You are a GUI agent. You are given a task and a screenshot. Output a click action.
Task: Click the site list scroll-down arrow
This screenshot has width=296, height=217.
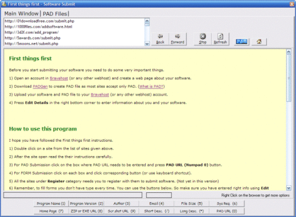tap(147, 44)
